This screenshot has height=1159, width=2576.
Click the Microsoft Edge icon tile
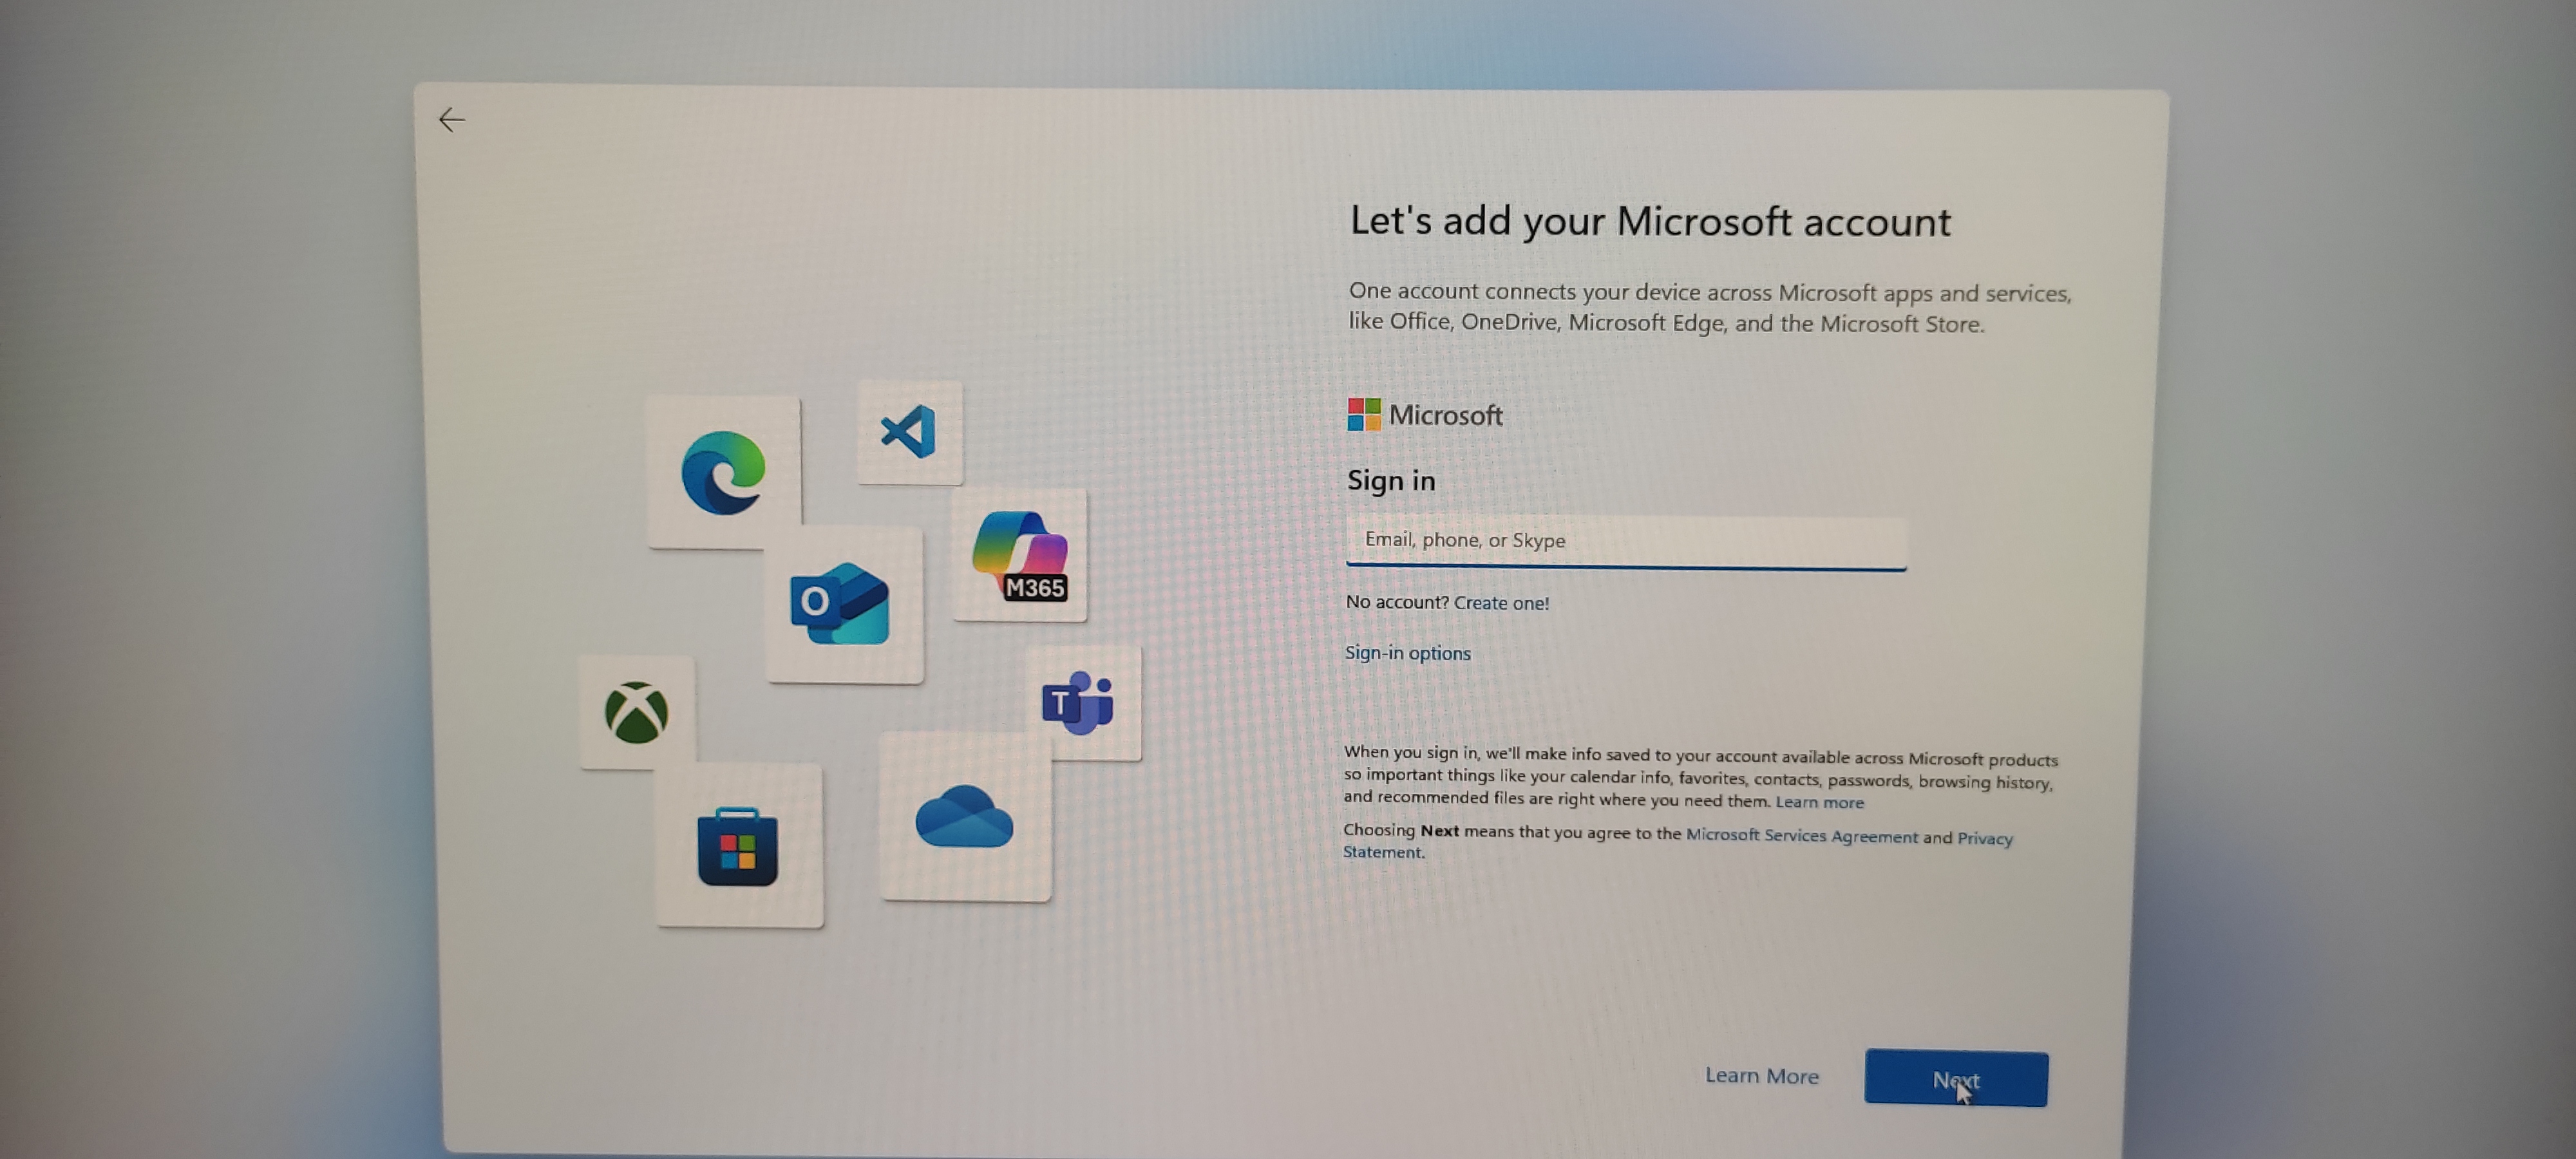[x=723, y=473]
